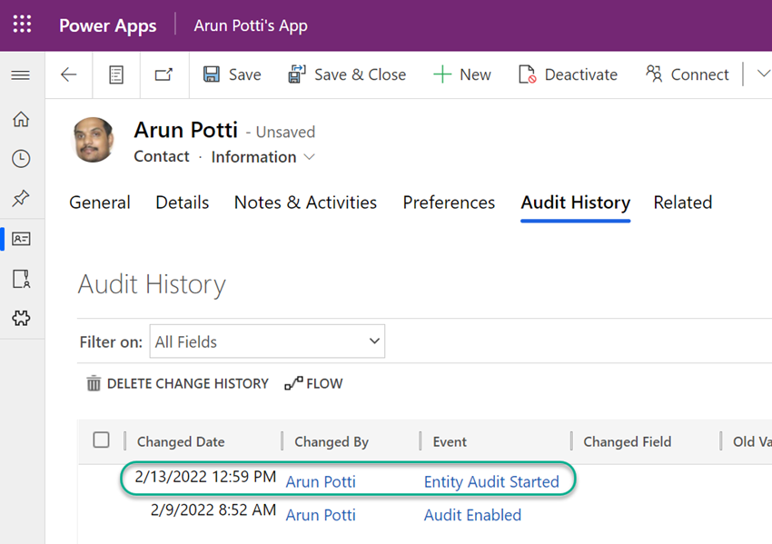Select the Entity Audit Started row checkbox area
The image size is (772, 544).
tap(102, 479)
